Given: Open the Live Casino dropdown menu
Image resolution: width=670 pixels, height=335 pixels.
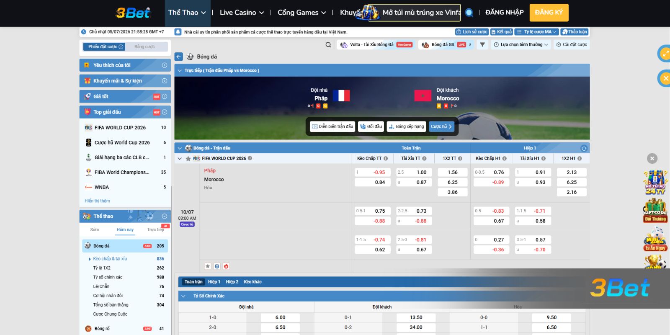Looking at the screenshot, I should [x=242, y=13].
